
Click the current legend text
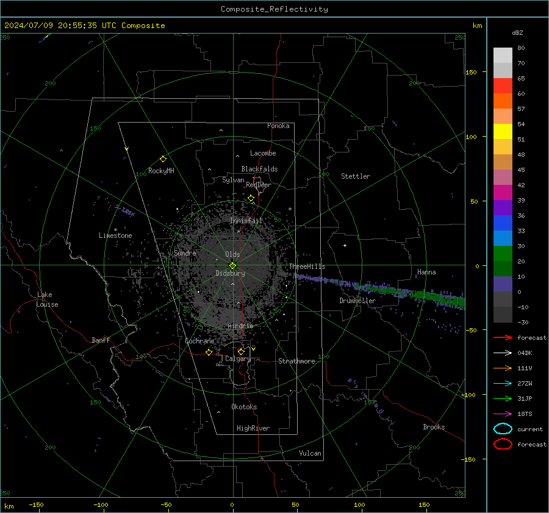(x=530, y=429)
